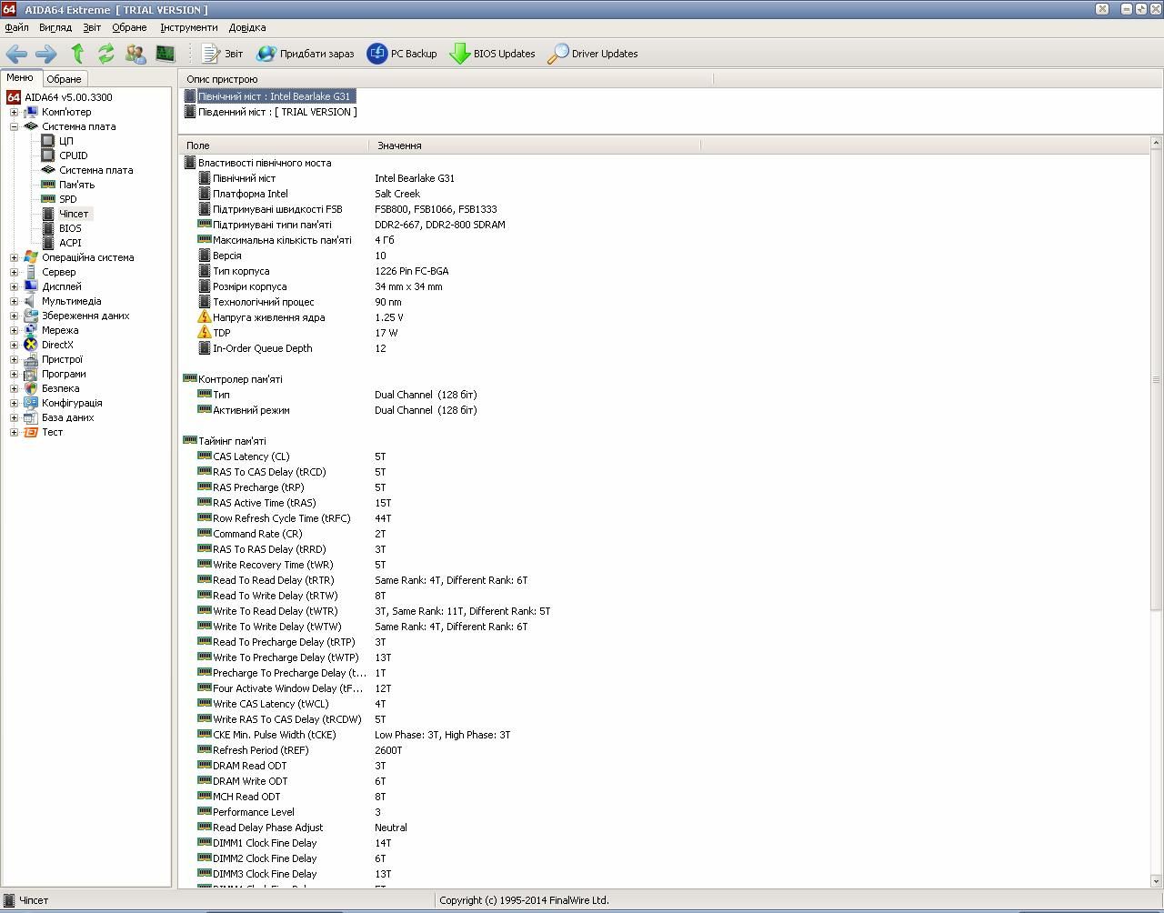Select the BIOS tree item
1164x913 pixels.
tap(70, 228)
